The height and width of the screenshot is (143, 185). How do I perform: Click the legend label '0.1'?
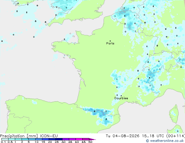pyautogui.click(x=3, y=142)
